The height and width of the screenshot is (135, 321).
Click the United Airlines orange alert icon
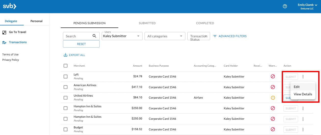click(273, 98)
